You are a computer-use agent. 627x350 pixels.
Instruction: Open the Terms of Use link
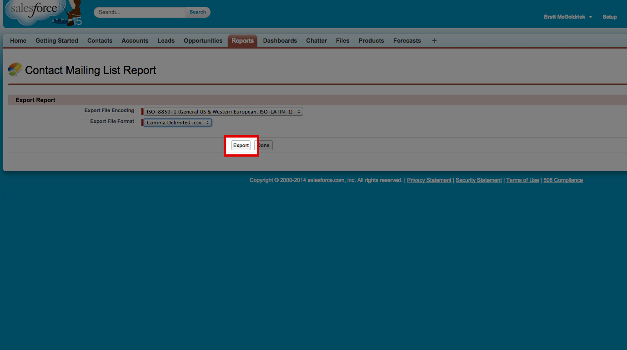pyautogui.click(x=522, y=180)
